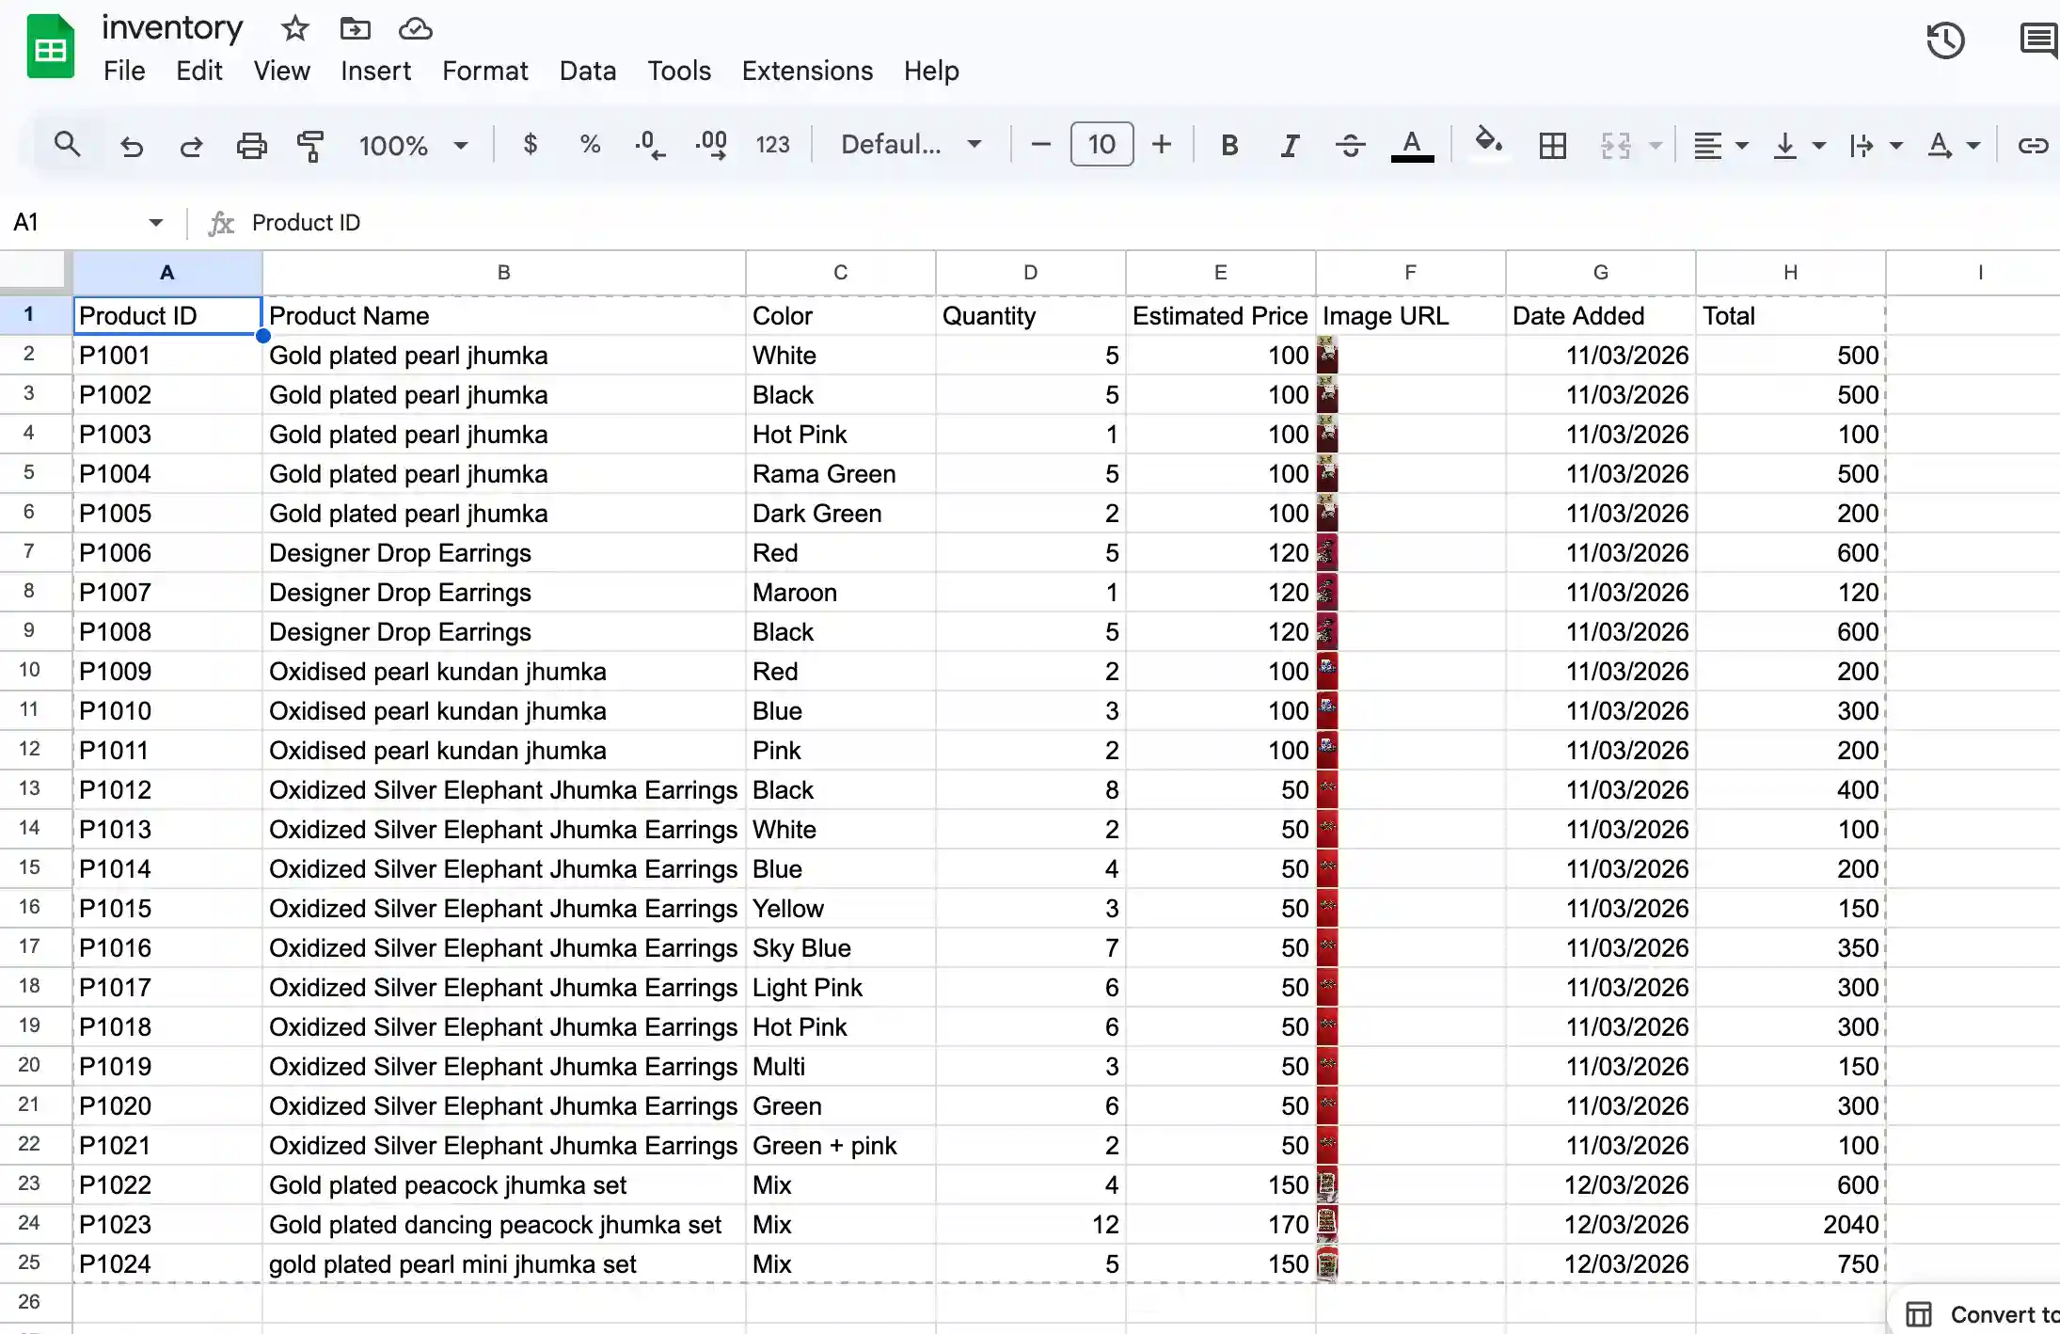Image resolution: width=2060 pixels, height=1334 pixels.
Task: Open version history clock icon
Action: point(1944,41)
